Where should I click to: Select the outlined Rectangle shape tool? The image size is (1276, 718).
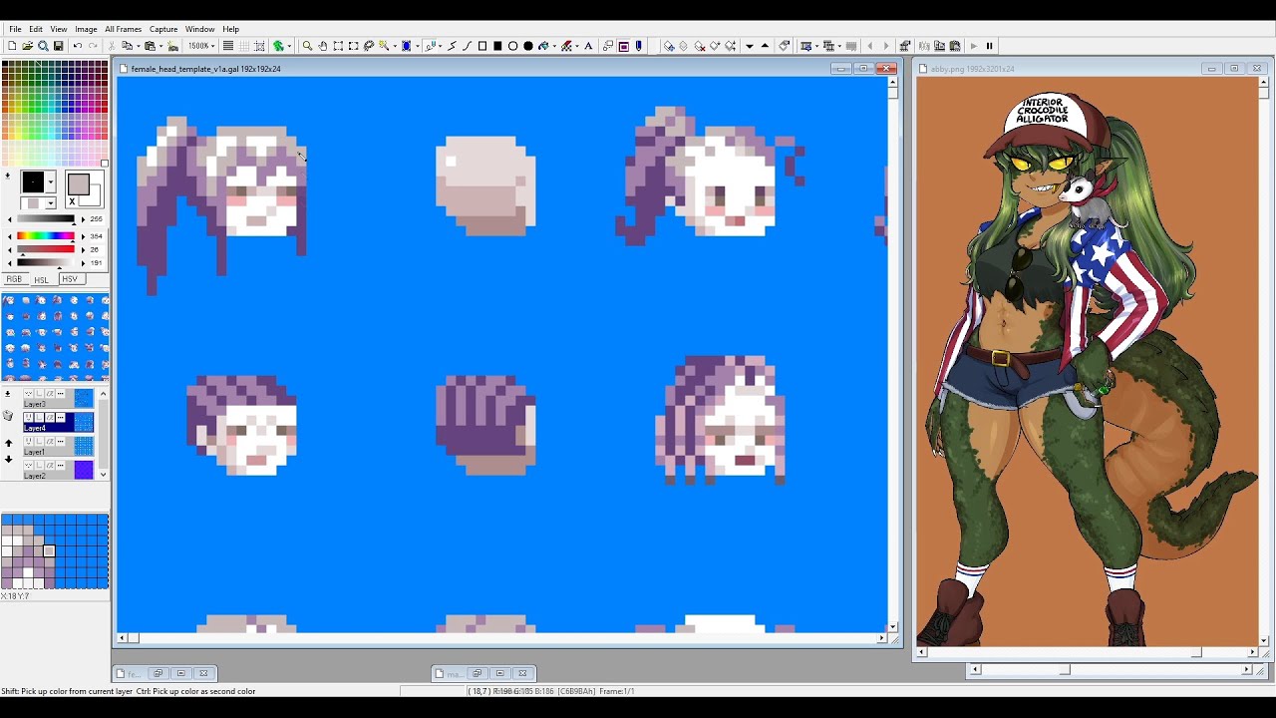coord(482,46)
